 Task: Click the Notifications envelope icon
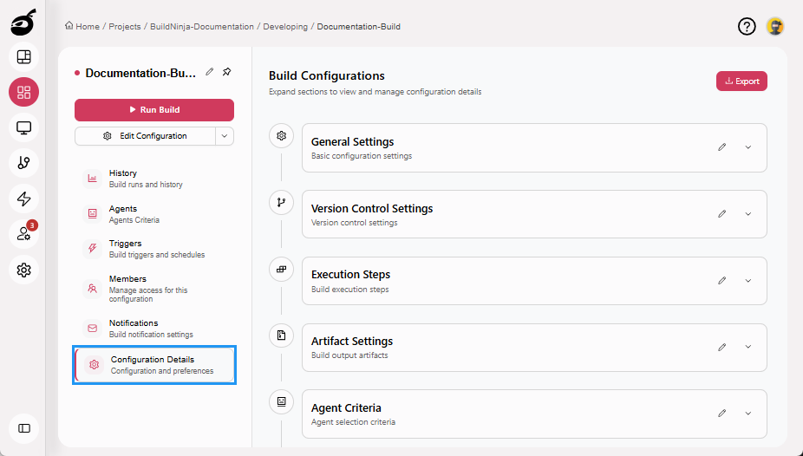point(92,329)
